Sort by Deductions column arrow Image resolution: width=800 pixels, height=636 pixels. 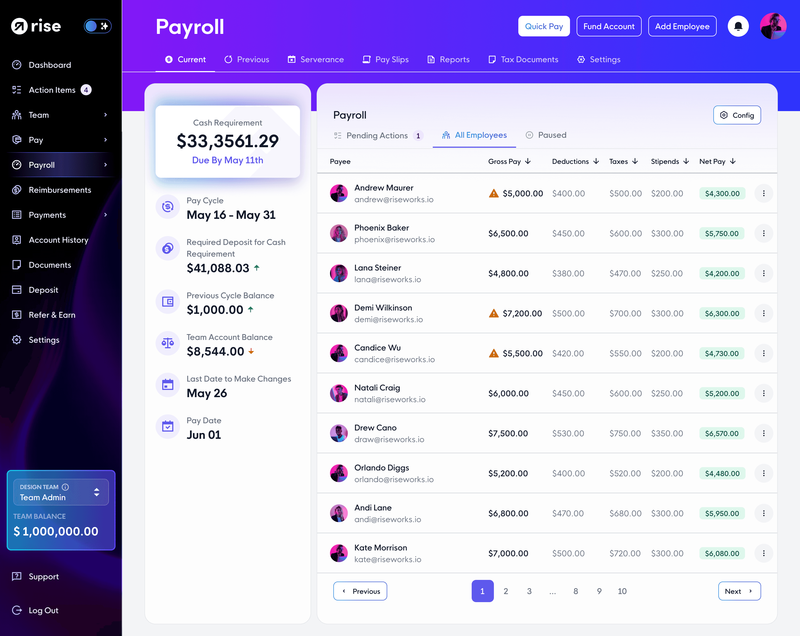click(596, 161)
